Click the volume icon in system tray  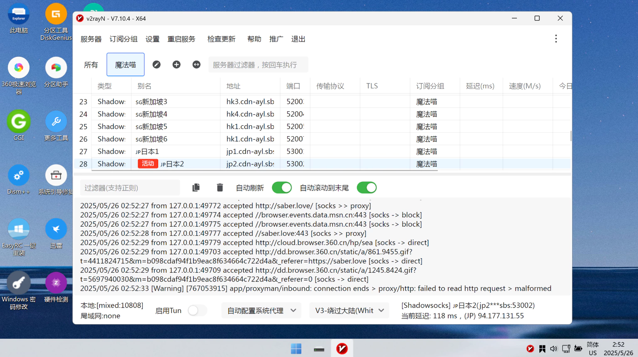tap(554, 349)
